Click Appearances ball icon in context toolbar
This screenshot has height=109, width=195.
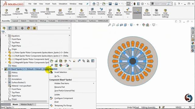(61, 65)
